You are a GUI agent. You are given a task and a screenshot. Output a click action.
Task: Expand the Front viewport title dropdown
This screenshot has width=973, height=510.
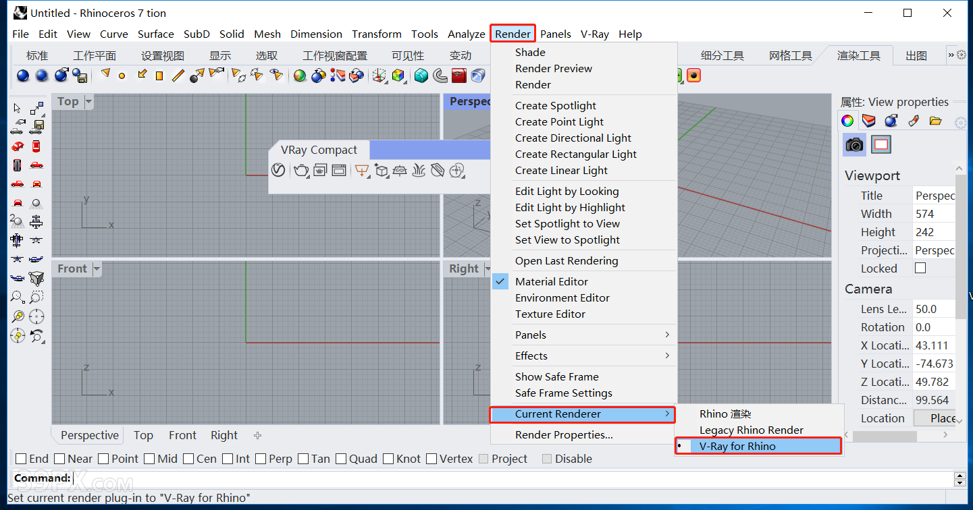click(x=97, y=269)
